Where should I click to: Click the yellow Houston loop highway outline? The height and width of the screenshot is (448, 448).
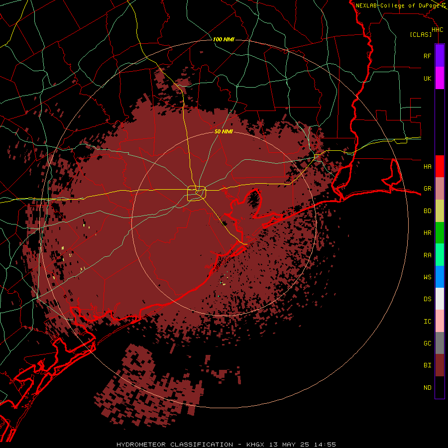[x=197, y=193]
